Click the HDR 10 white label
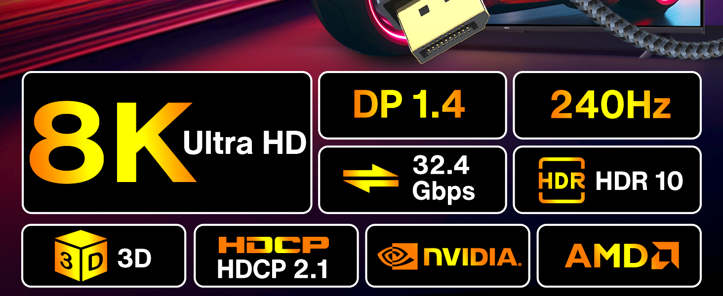This screenshot has width=723, height=296. 639,181
